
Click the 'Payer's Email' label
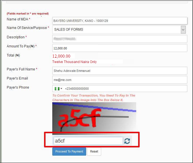pyautogui.click(x=17, y=78)
